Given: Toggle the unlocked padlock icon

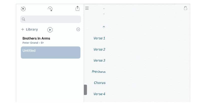Looking at the screenshot, I should tap(185, 8).
